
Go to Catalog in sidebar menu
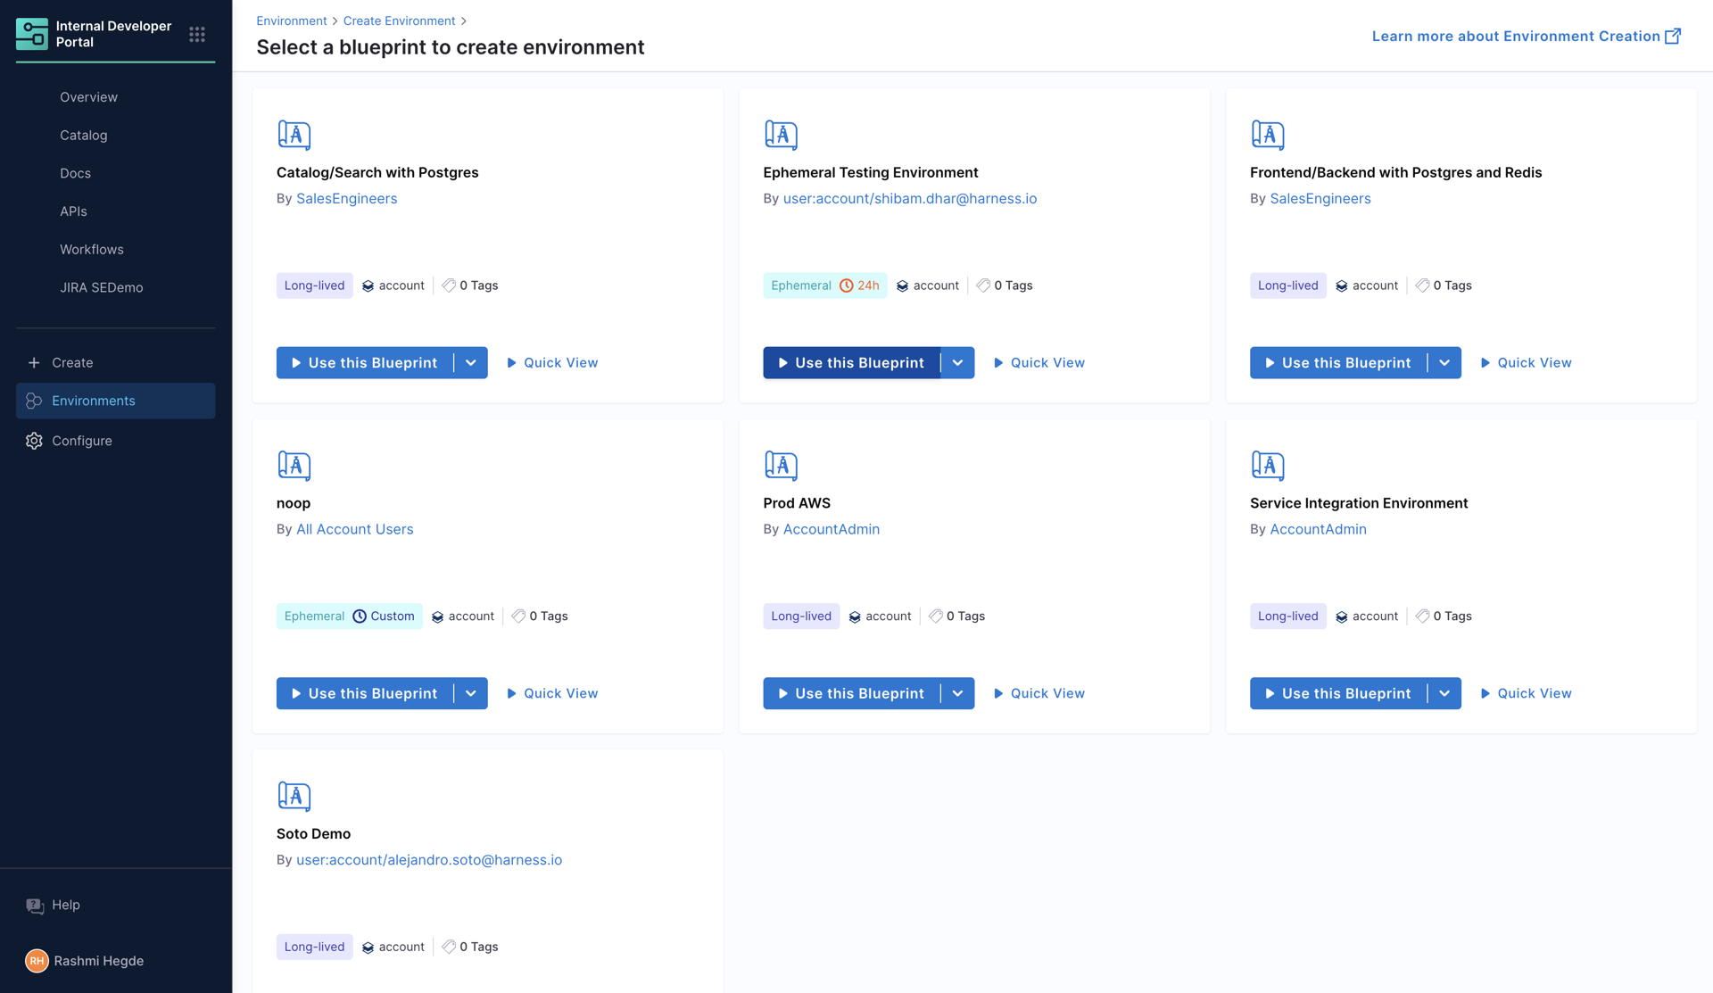pos(84,136)
